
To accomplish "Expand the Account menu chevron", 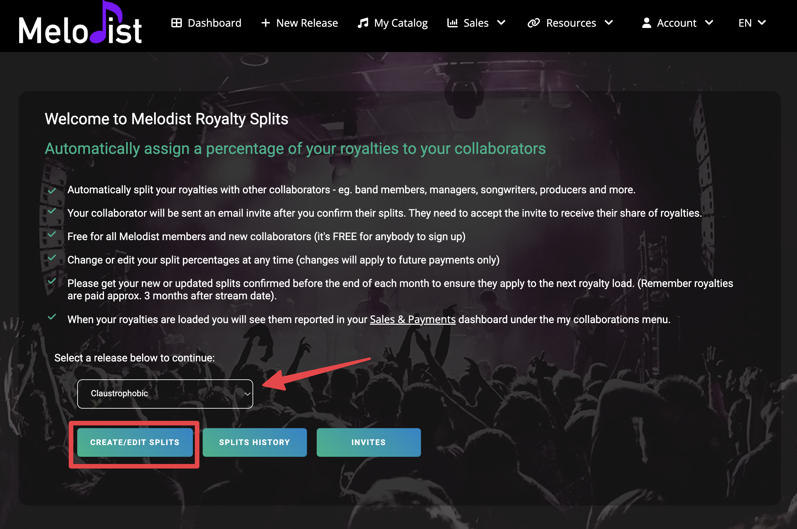I will click(709, 22).
